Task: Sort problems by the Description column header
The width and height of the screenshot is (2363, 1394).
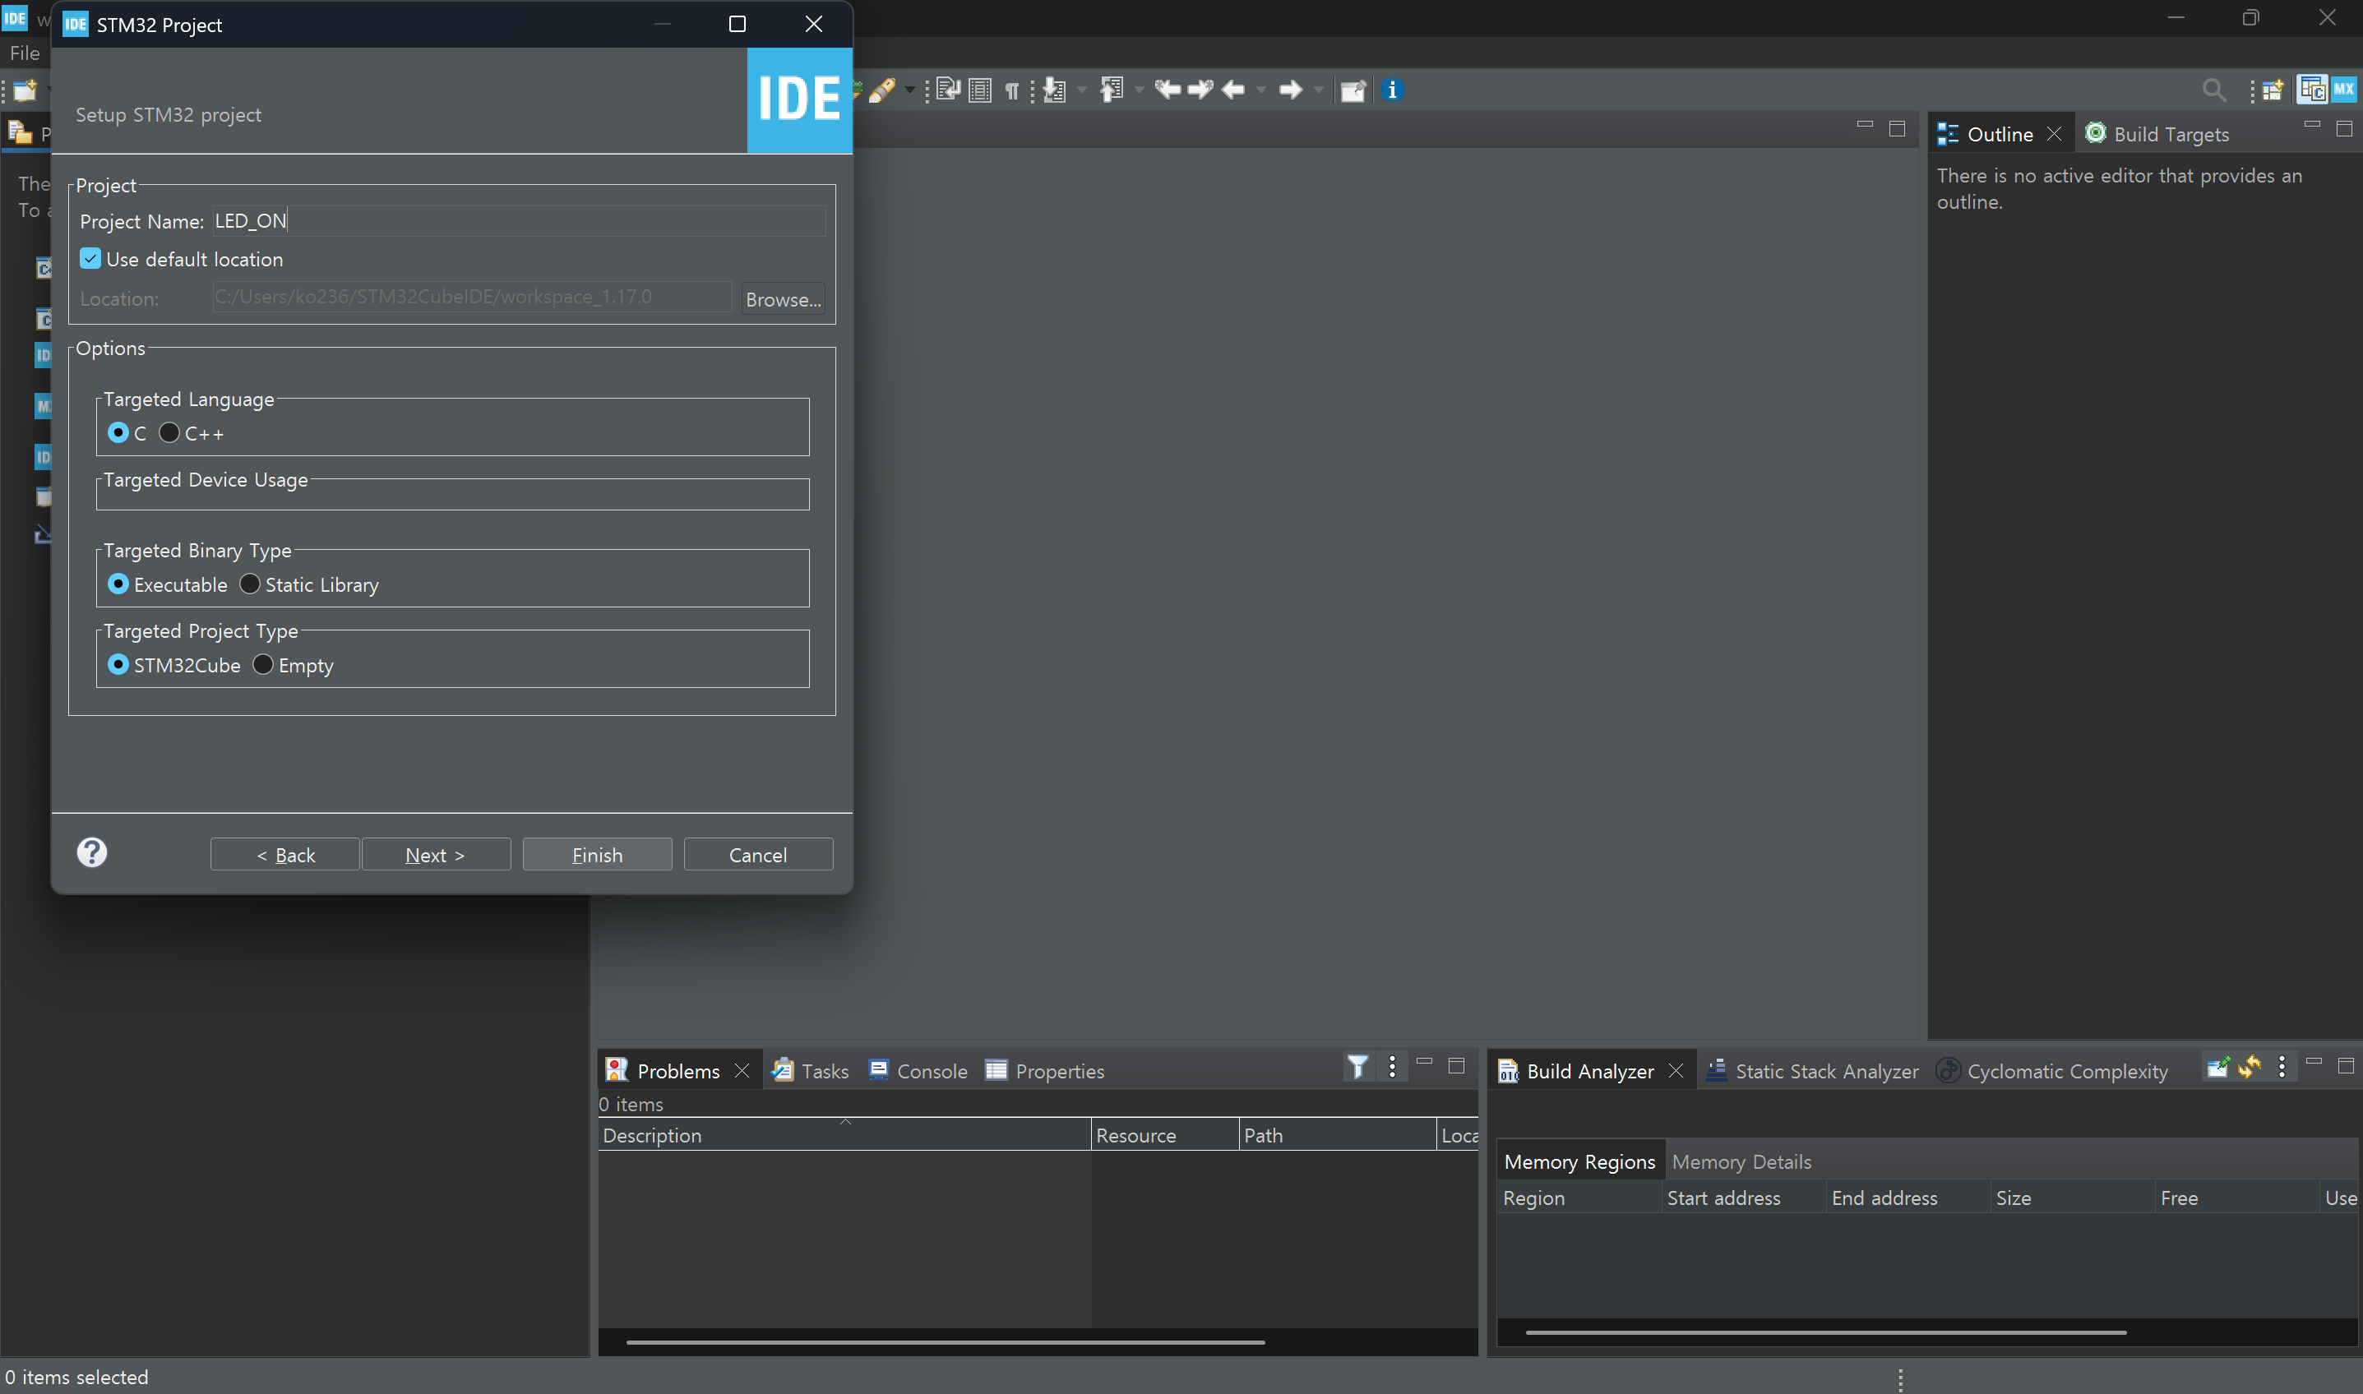Action: click(844, 1136)
